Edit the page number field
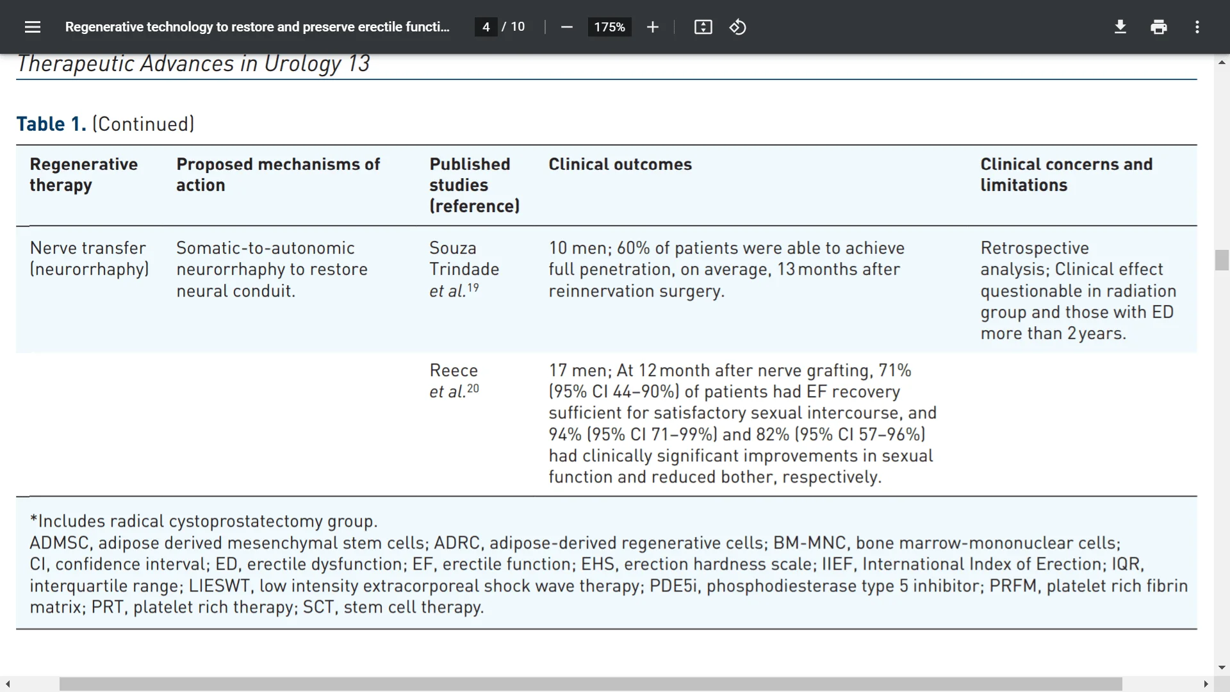1230x692 pixels. [x=486, y=27]
